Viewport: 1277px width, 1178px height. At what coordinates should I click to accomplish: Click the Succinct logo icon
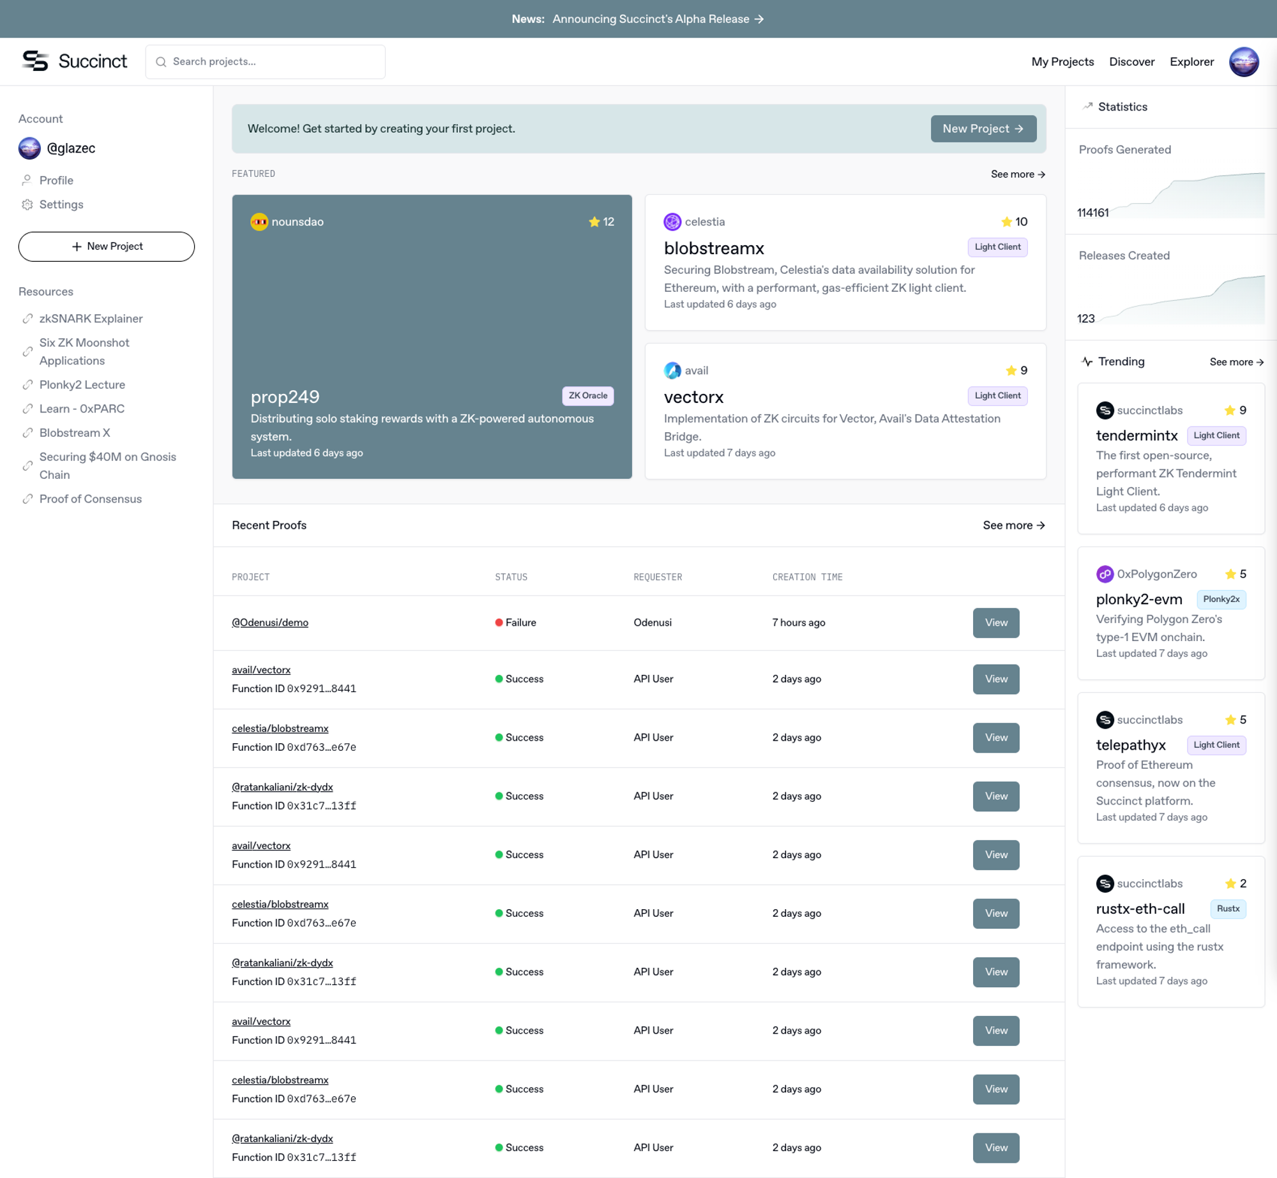point(35,61)
